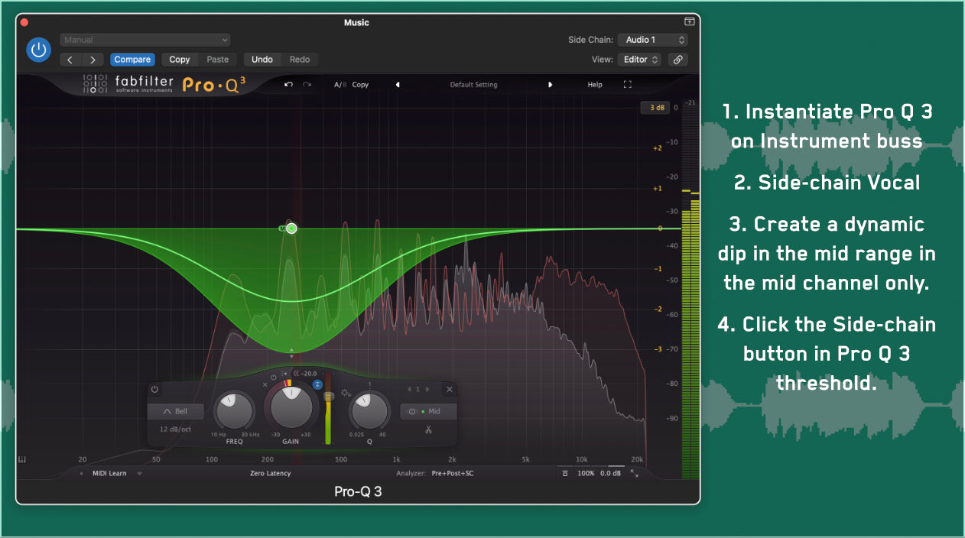This screenshot has width=965, height=538.
Task: Click the 0.0 dB output level
Action: point(610,474)
